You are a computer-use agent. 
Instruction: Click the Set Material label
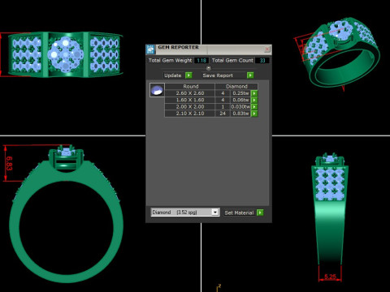[x=239, y=213]
